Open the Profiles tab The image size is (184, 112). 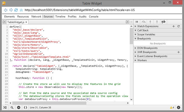click(x=72, y=16)
